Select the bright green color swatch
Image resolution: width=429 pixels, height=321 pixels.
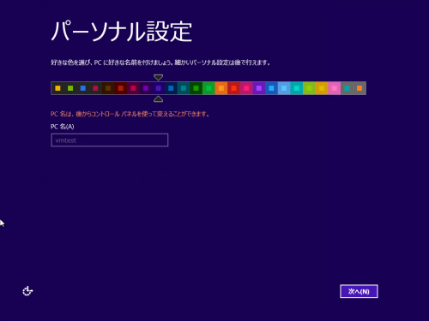(x=208, y=88)
